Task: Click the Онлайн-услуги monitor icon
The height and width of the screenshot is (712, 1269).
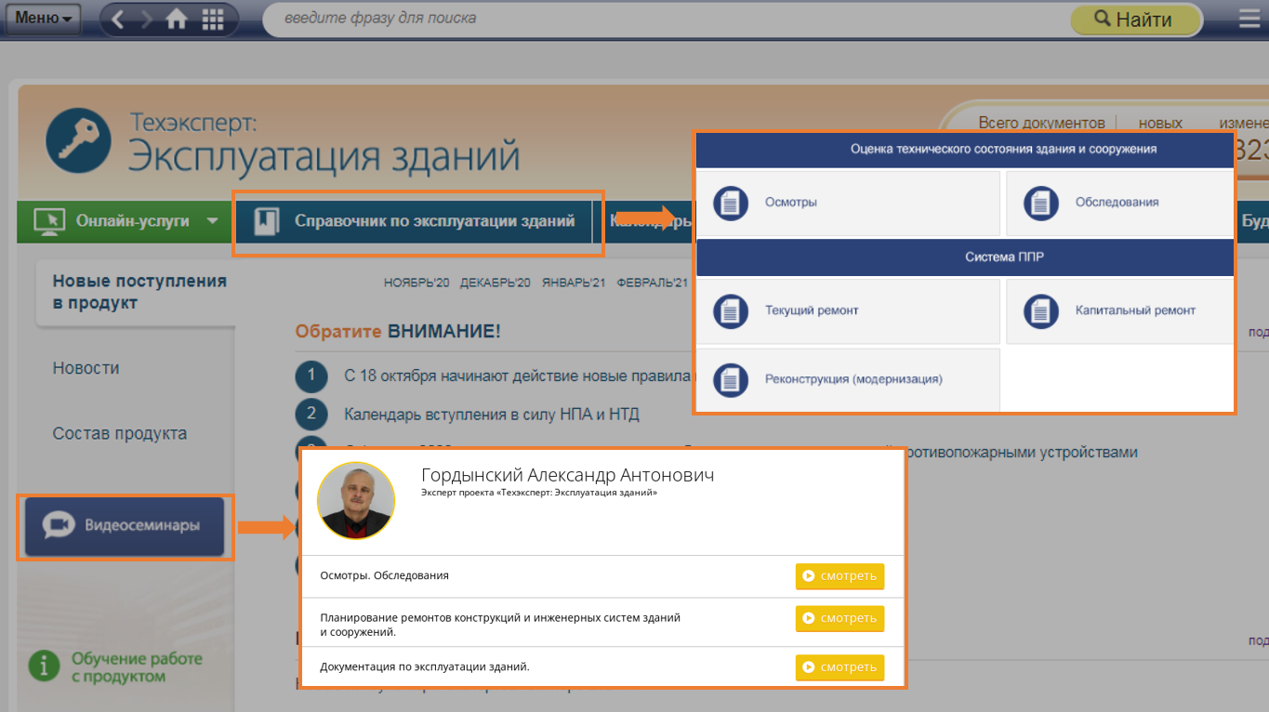Action: [x=48, y=221]
